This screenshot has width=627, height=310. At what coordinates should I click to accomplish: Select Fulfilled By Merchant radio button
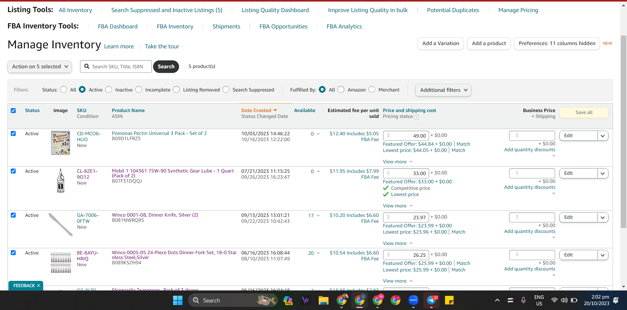(x=372, y=90)
